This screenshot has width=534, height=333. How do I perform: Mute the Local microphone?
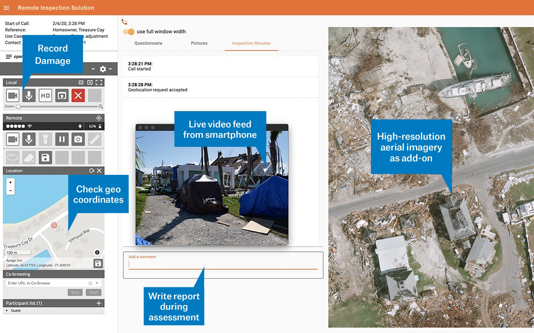[29, 95]
